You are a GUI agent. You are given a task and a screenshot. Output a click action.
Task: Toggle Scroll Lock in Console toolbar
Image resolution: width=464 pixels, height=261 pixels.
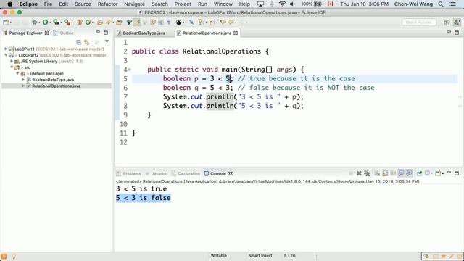click(x=385, y=173)
